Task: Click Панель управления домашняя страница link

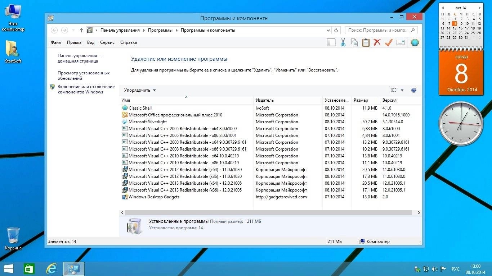Action: (x=80, y=59)
